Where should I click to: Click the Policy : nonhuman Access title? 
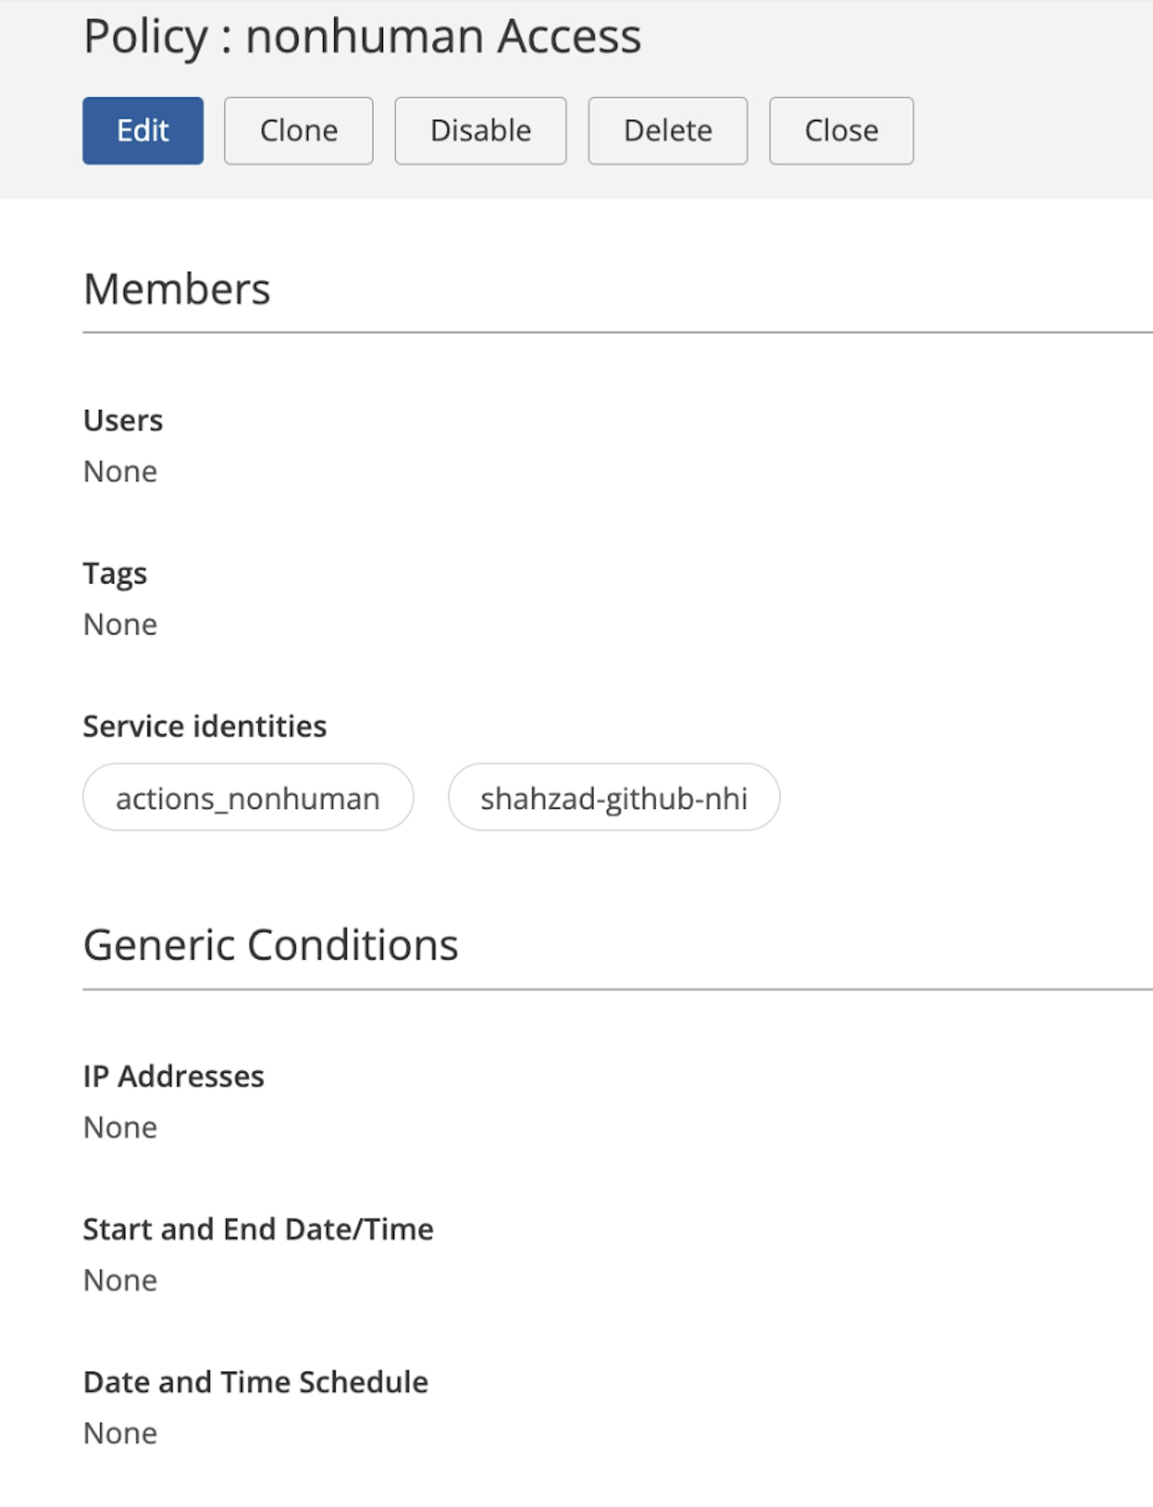363,37
